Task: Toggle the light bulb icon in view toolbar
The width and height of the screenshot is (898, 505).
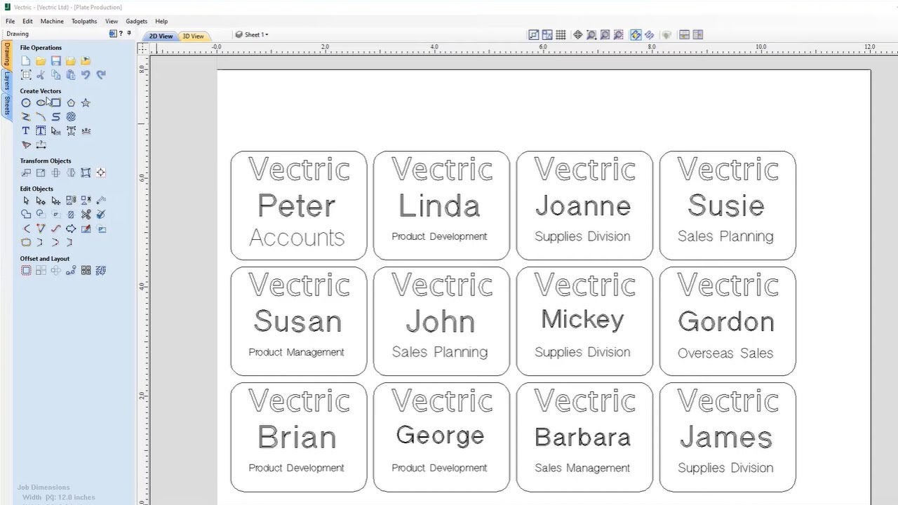Action: (666, 35)
